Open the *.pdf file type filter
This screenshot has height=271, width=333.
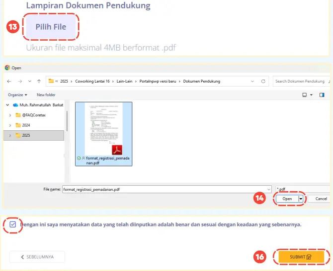coord(303,189)
